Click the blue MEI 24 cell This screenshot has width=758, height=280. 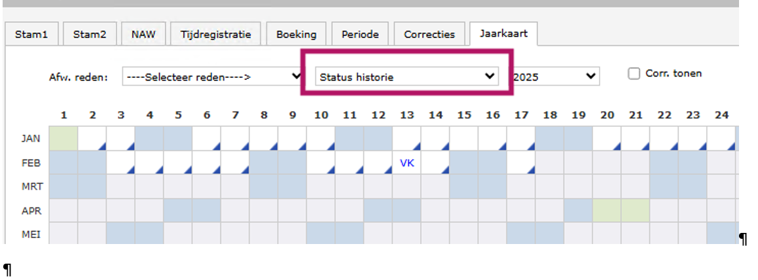[721, 233]
